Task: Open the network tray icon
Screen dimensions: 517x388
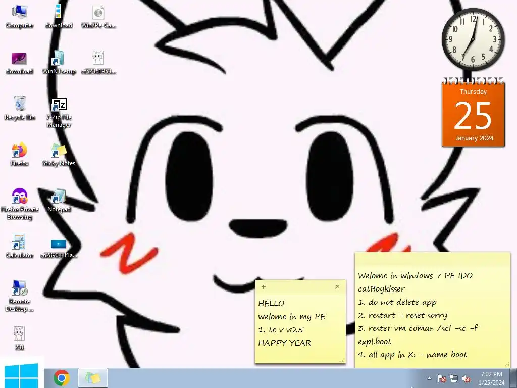Action: coord(454,378)
